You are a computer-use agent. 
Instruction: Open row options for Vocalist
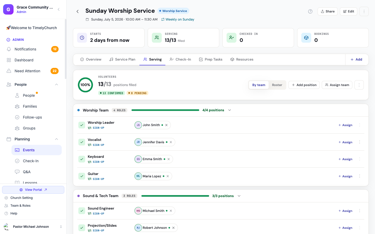pyautogui.click(x=360, y=142)
